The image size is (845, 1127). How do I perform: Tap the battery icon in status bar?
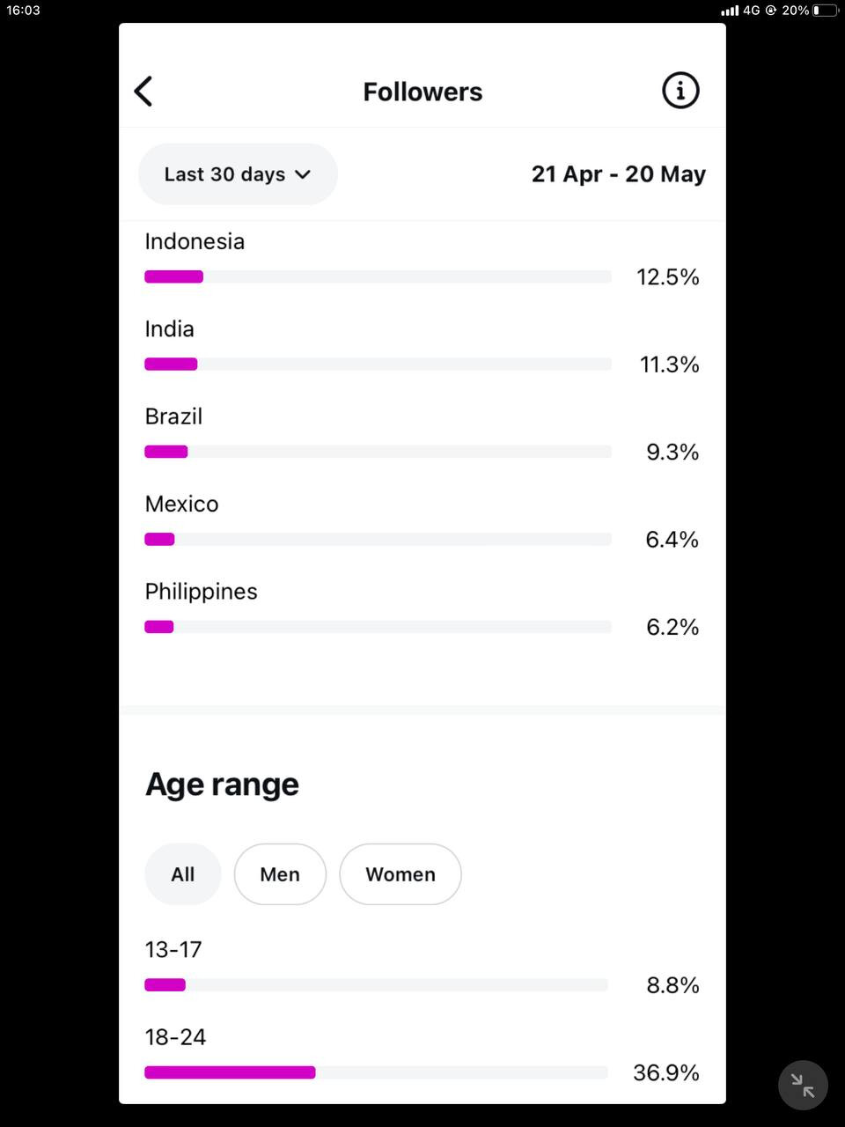pos(826,11)
